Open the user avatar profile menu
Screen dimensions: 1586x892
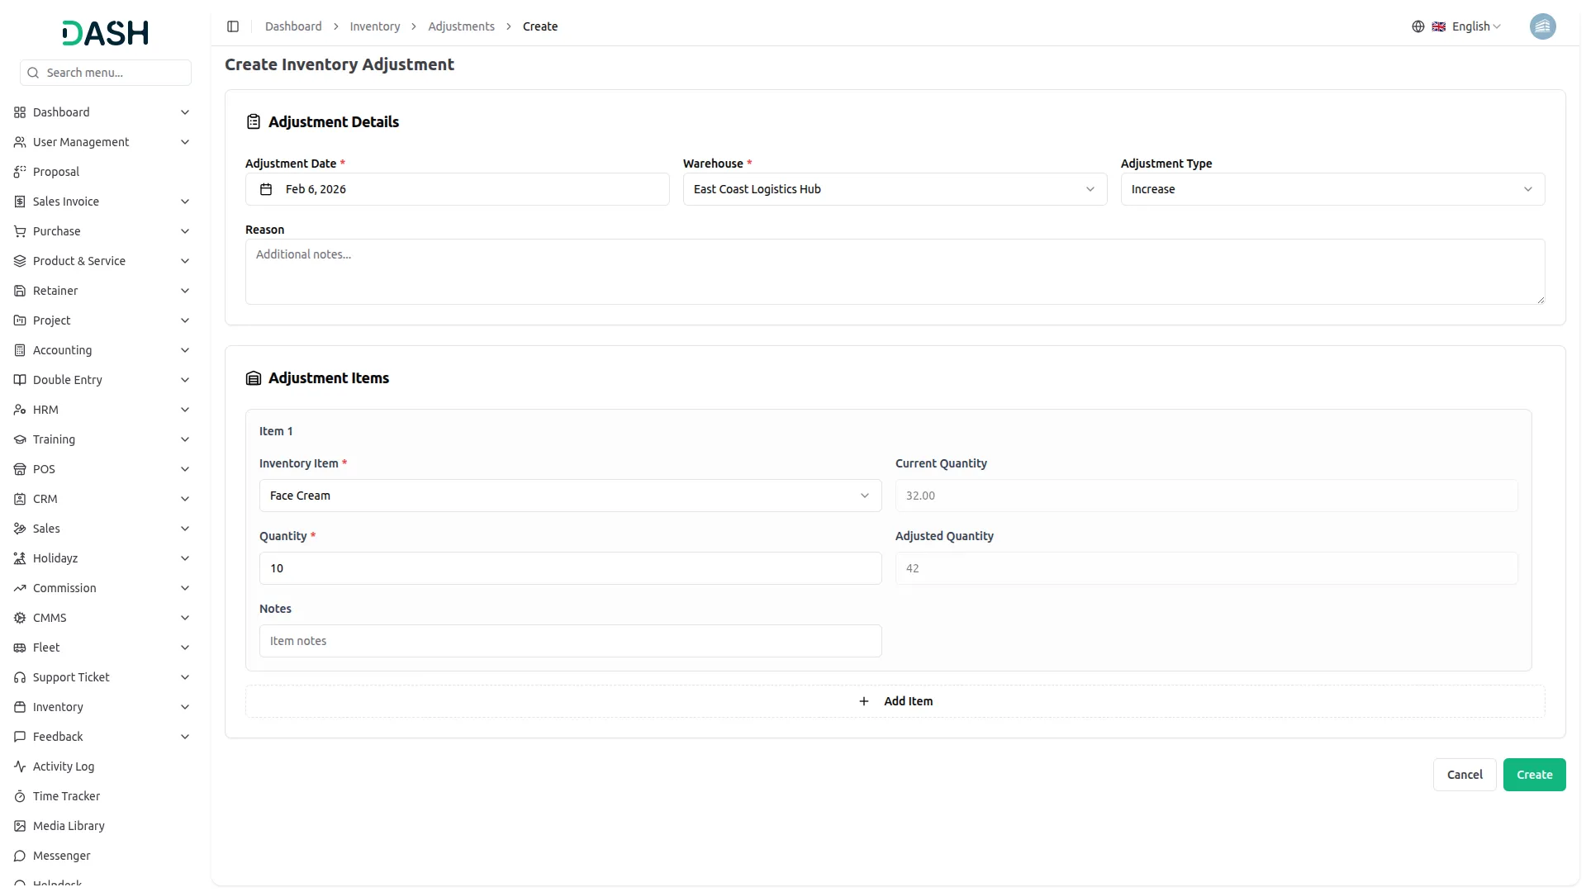click(1541, 26)
